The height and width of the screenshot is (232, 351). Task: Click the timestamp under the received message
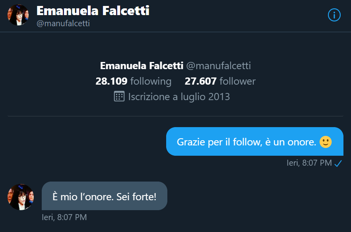coord(64,217)
